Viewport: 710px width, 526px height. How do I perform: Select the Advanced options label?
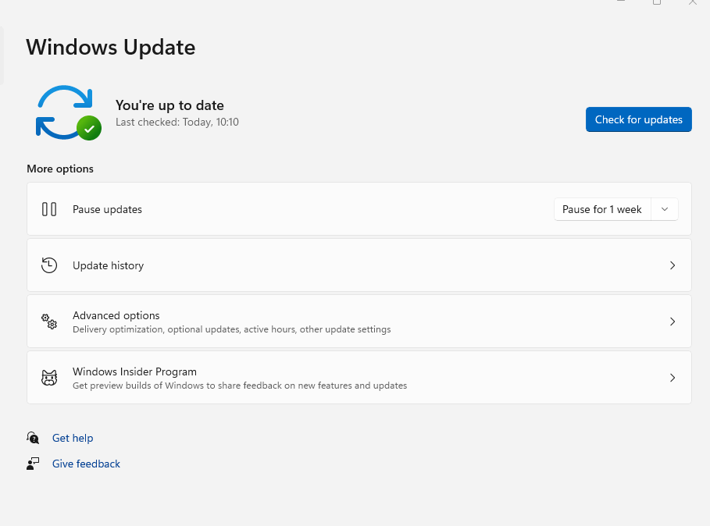[x=116, y=315]
